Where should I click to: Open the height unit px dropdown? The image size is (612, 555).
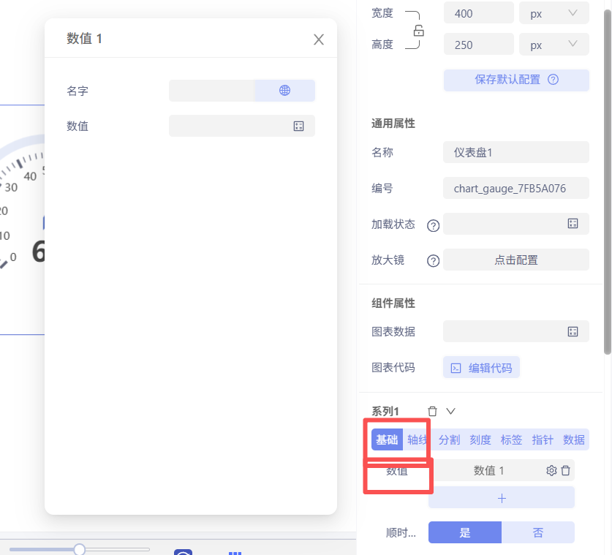(x=554, y=45)
